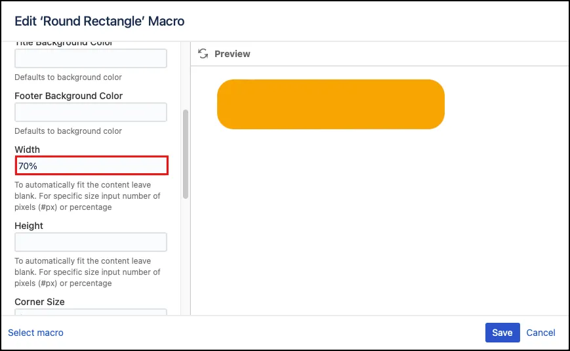Click the Corner Size label
The image size is (570, 351).
pyautogui.click(x=39, y=302)
